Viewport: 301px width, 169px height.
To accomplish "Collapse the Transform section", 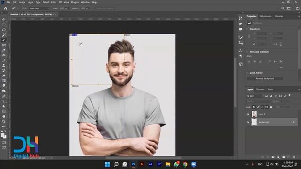I will (x=247, y=29).
